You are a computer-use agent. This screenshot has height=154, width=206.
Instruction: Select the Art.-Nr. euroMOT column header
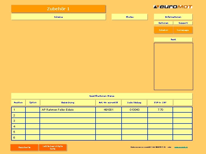[x=108, y=103]
